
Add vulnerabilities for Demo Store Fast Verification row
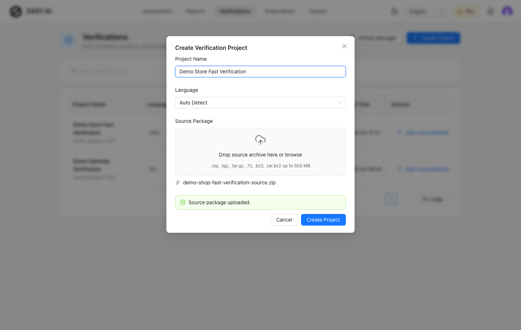coord(424,133)
